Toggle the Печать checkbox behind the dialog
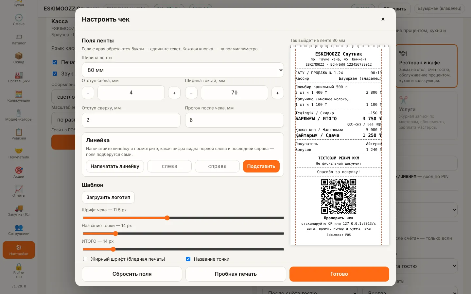 click(55, 62)
